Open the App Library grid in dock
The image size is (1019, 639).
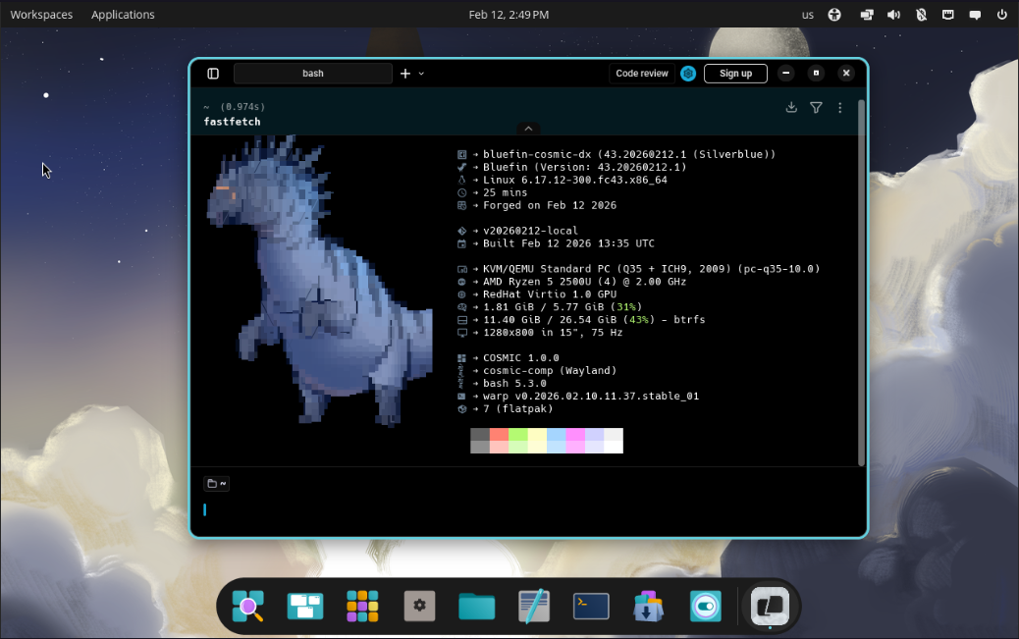[x=362, y=607]
